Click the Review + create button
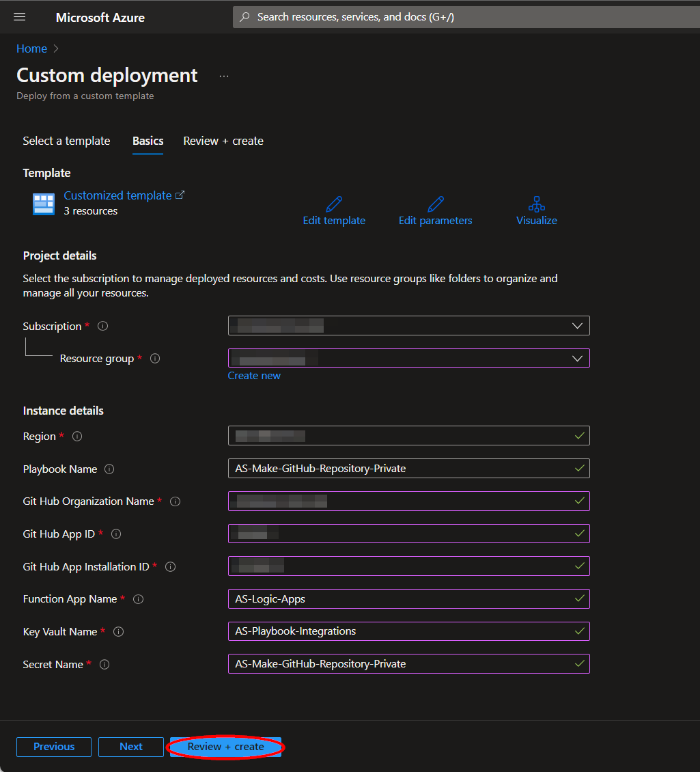Screen dimensions: 700x772 click(x=225, y=747)
